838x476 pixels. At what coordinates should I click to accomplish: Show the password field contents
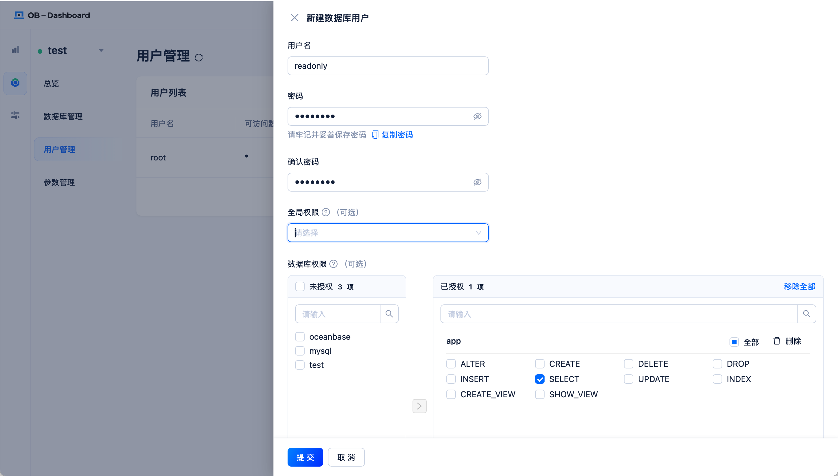coord(477,116)
